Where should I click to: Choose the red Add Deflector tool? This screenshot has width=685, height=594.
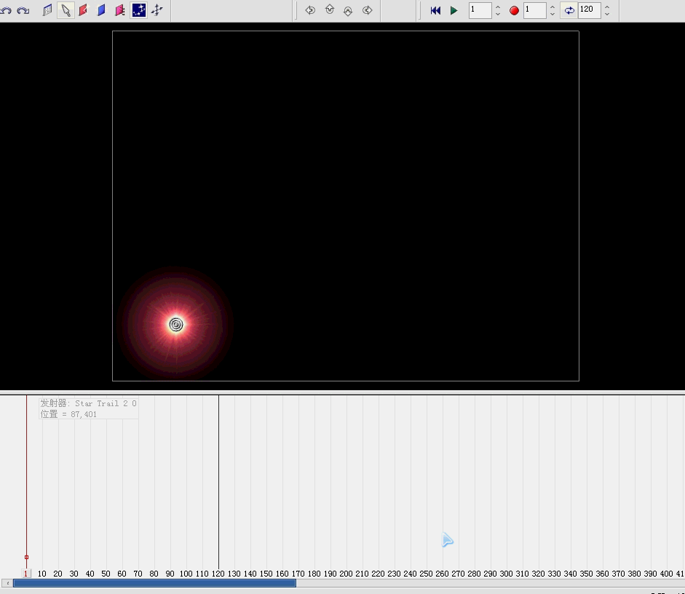[x=83, y=10]
